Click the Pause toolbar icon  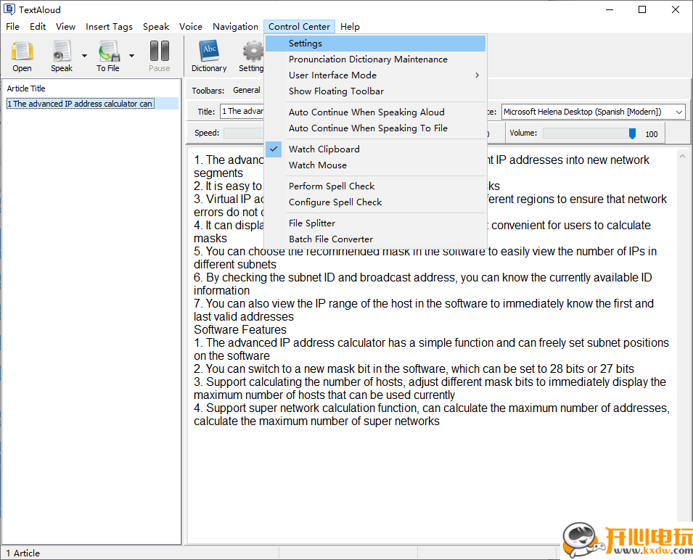[159, 55]
